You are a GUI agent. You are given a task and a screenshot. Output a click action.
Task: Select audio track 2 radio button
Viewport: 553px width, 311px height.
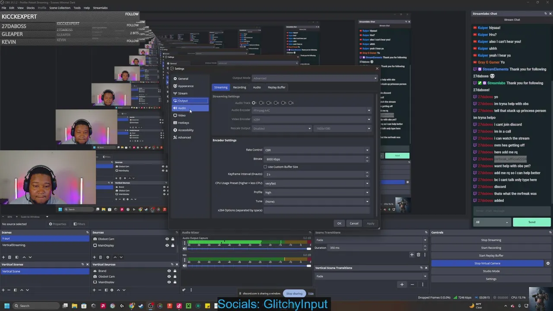click(261, 103)
